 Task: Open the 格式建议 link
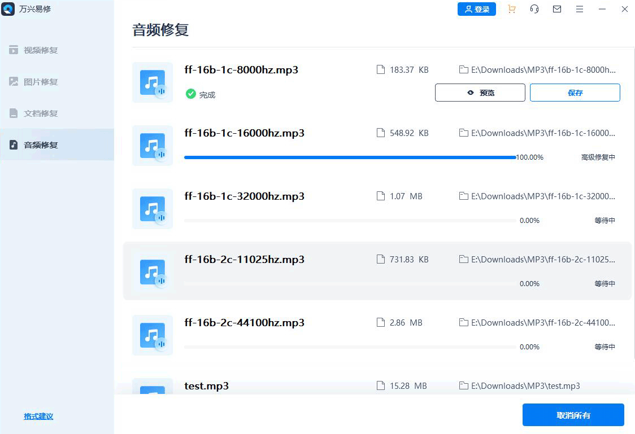[38, 416]
